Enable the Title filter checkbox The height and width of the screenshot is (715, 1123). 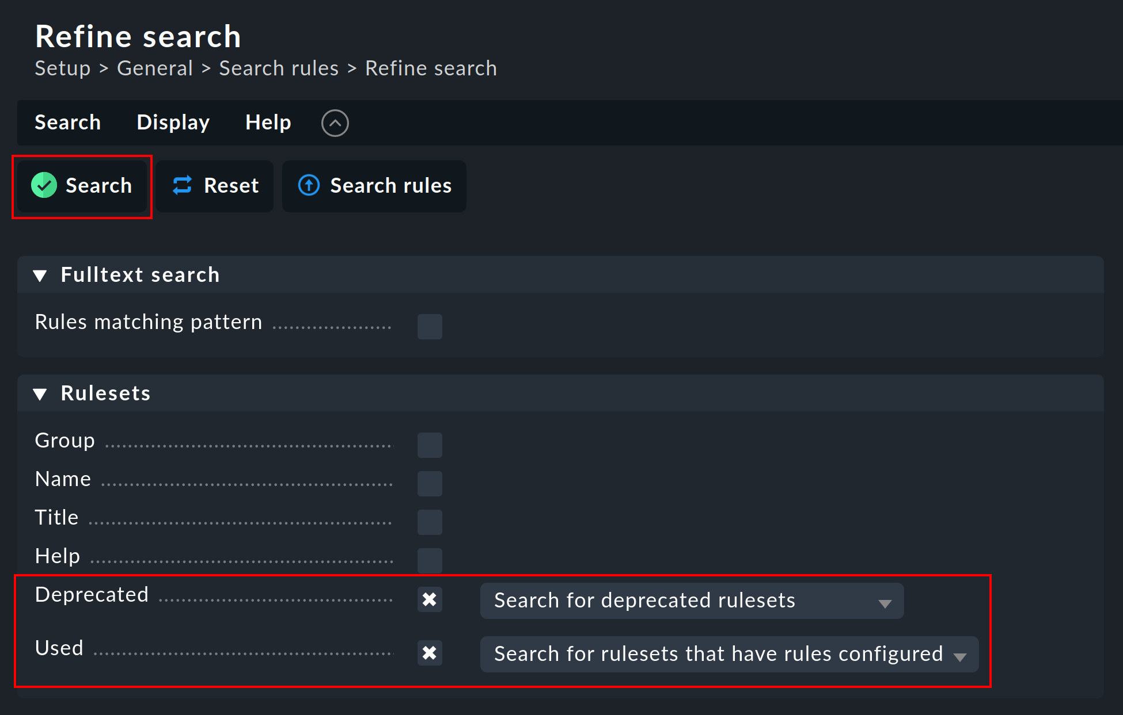pos(430,522)
